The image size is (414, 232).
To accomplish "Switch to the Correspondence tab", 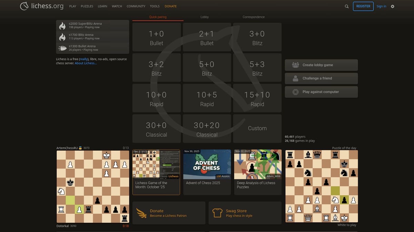I will click(x=253, y=17).
